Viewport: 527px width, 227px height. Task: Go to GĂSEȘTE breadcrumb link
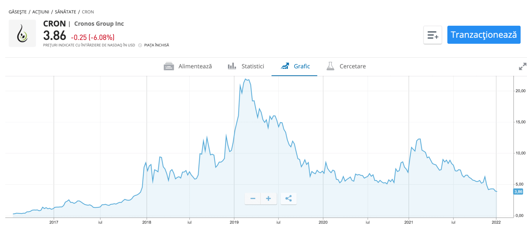(18, 12)
